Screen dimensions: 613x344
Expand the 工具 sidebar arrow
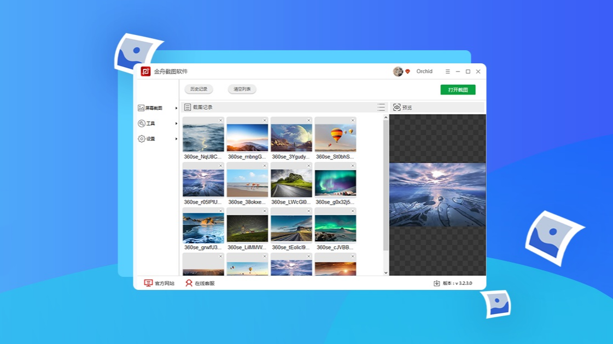click(176, 123)
